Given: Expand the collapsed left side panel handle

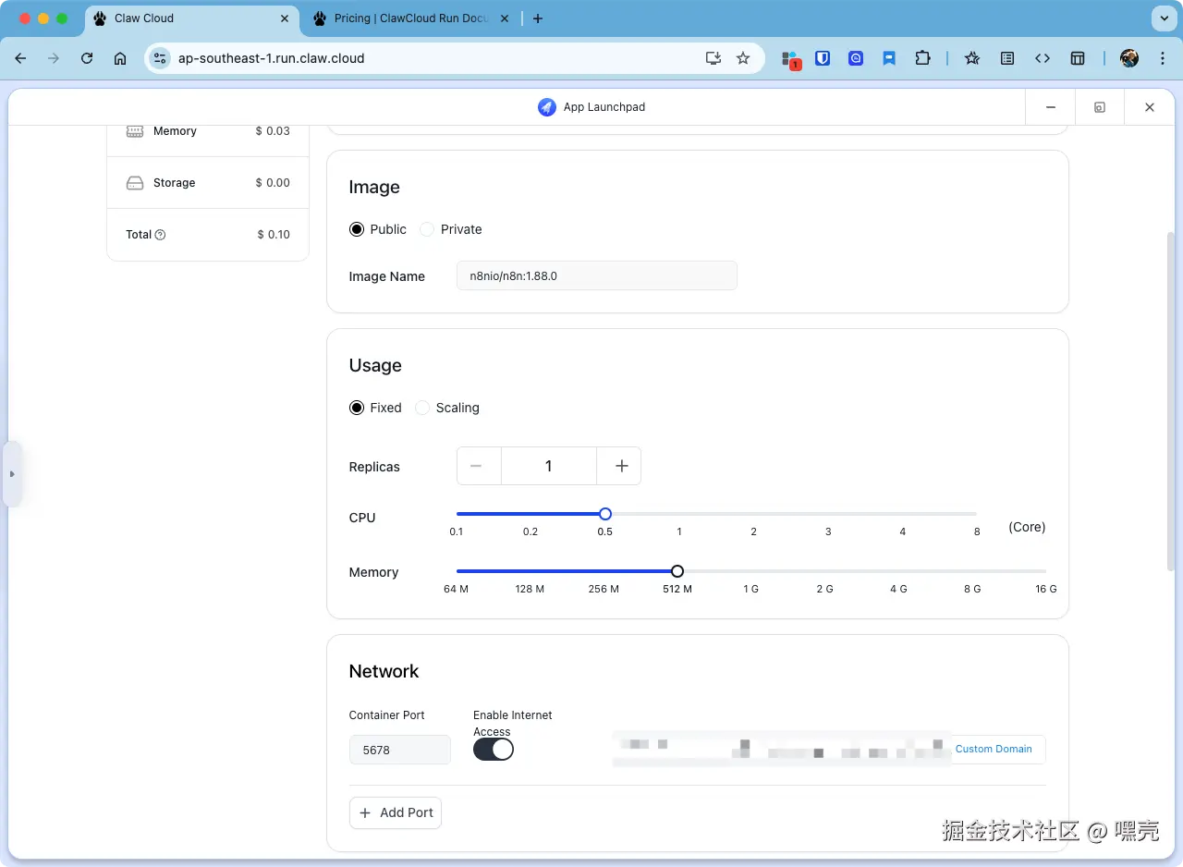Looking at the screenshot, I should [x=12, y=474].
